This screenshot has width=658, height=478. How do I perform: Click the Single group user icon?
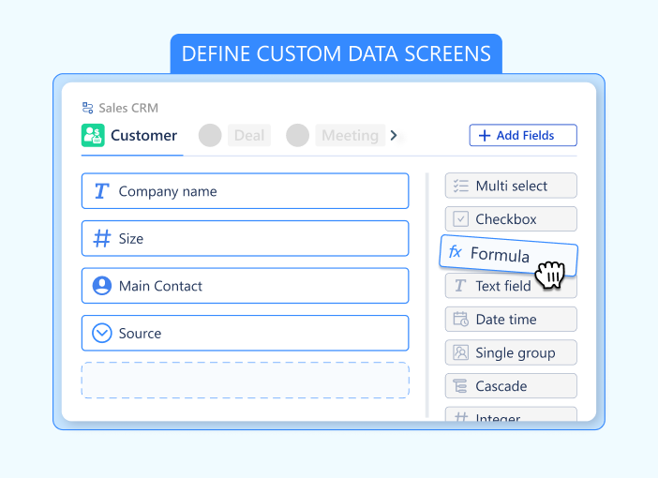tap(460, 352)
